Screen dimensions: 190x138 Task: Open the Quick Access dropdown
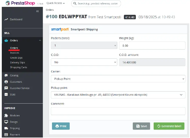point(56,3)
